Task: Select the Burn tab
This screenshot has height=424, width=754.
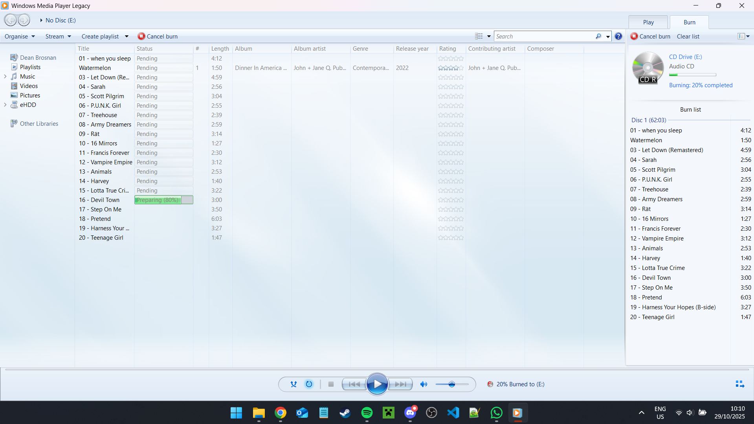Action: pos(689,22)
